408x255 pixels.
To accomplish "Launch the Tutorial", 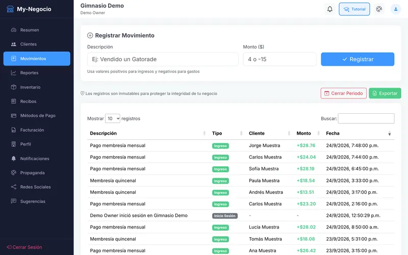I will point(354,9).
